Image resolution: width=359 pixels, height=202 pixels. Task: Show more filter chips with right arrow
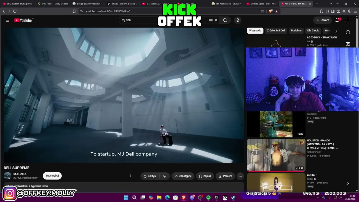(x=336, y=31)
